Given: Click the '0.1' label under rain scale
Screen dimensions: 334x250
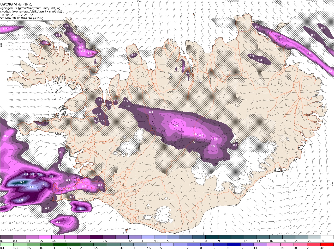Looking at the screenshot, I should [x=2, y=248].
